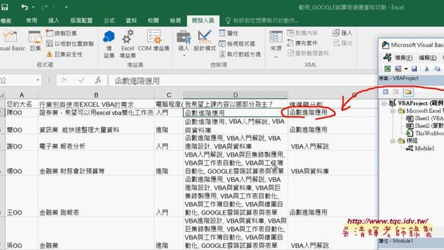
Task: Switch to the 公式 ribbon tab
Action: 109,20
